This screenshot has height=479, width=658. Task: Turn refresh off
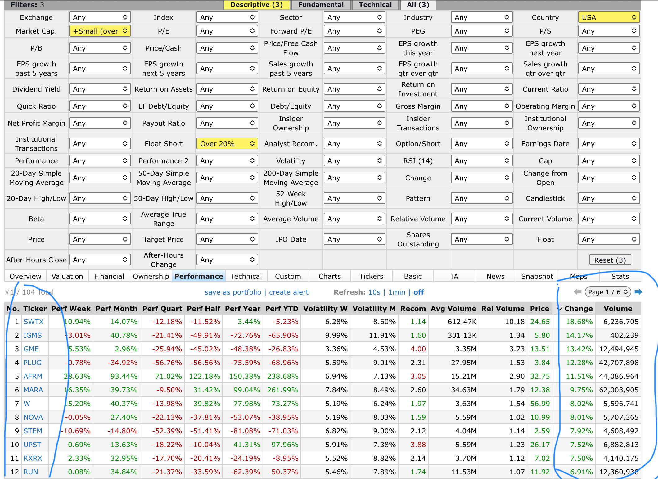coord(418,292)
